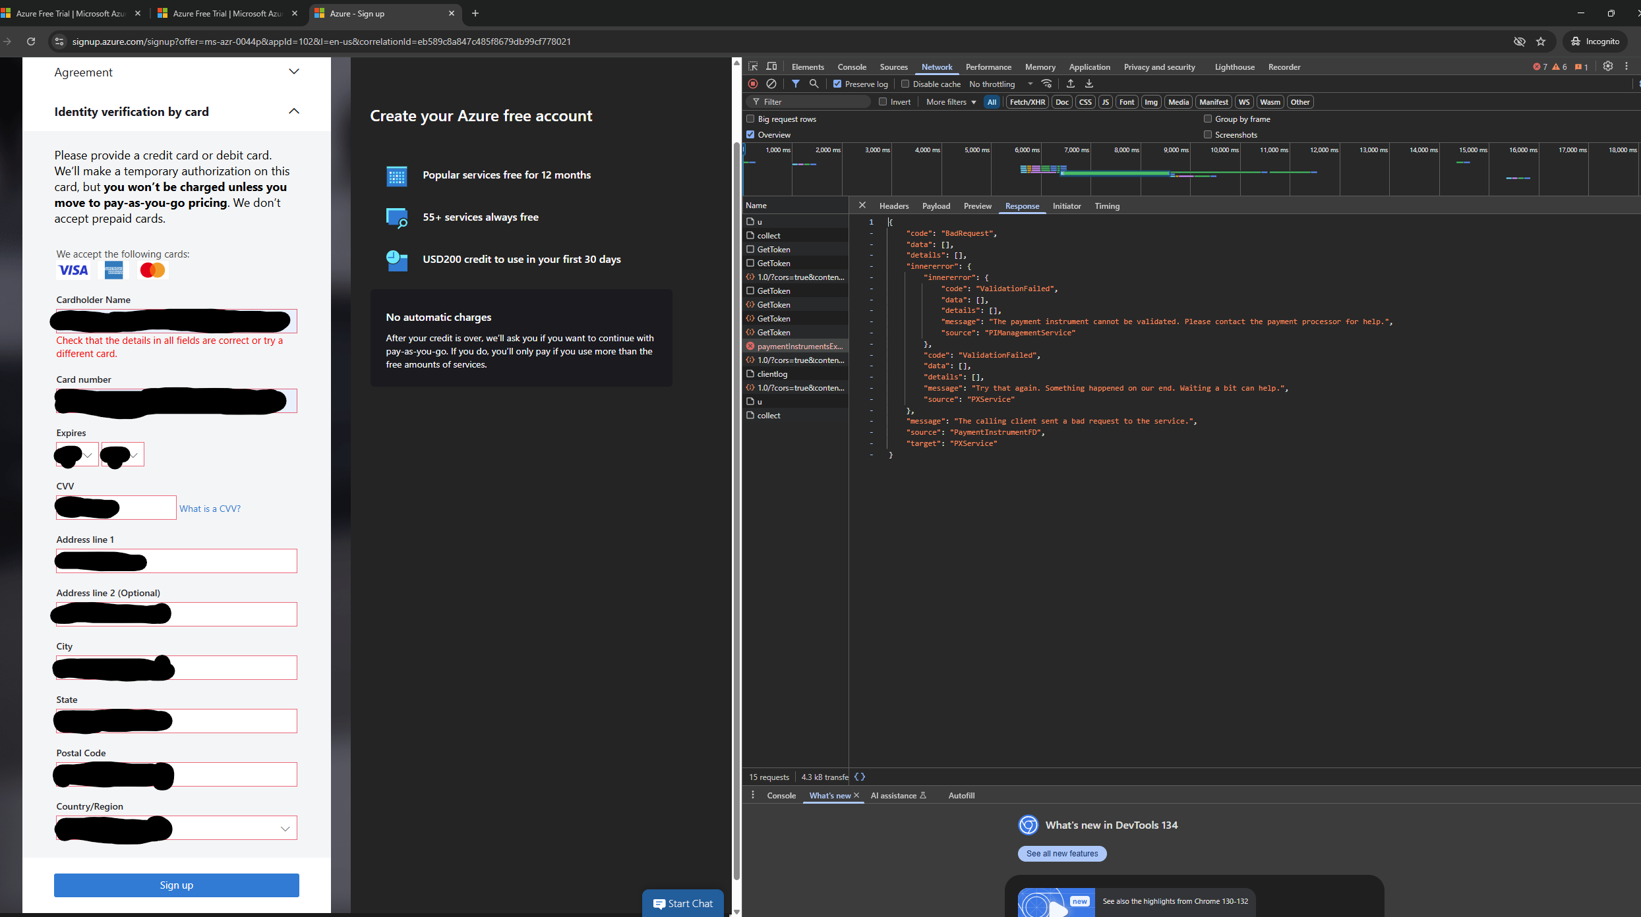Screen dimensions: 1641x917
Task: Switch to the Elements panel
Action: point(808,67)
